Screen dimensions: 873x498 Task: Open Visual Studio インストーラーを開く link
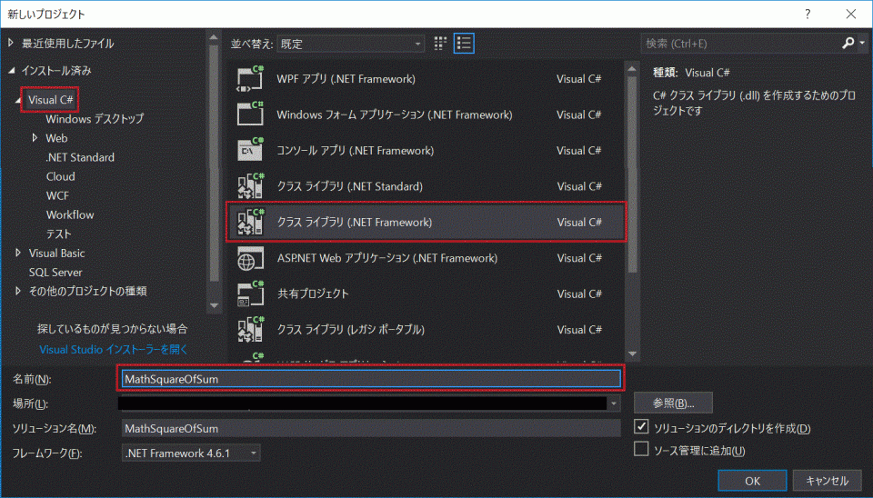pos(114,350)
